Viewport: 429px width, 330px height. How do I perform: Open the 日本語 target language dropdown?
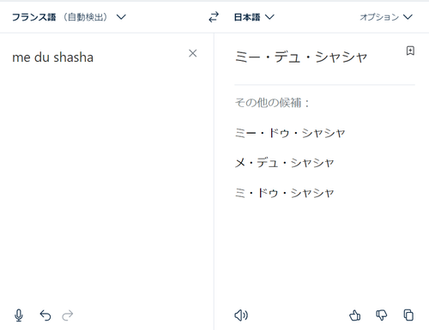pyautogui.click(x=254, y=17)
